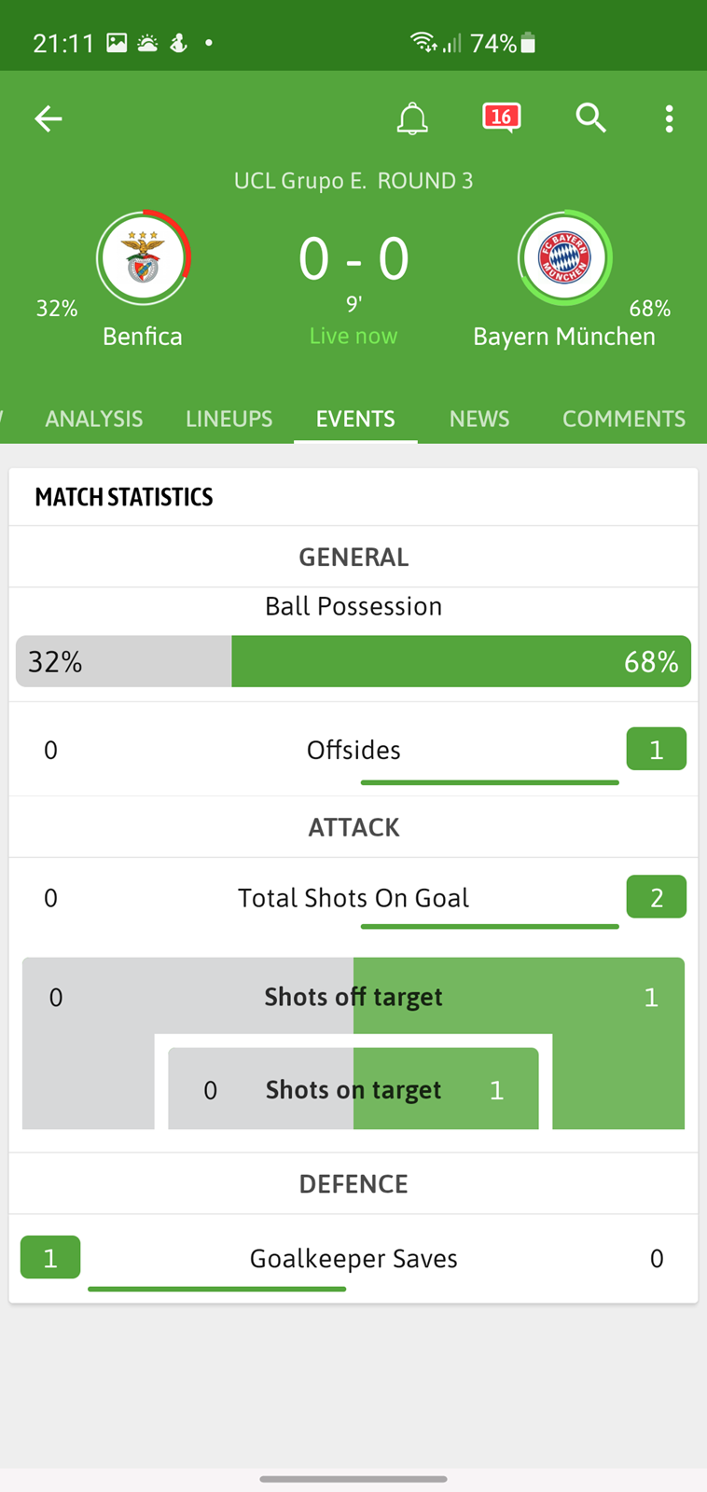This screenshot has height=1492, width=707.
Task: Tap the Offsides green value badge
Action: pyautogui.click(x=657, y=749)
